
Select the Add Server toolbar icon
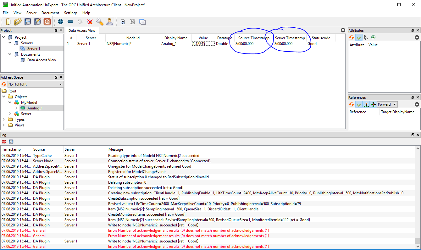click(60, 22)
